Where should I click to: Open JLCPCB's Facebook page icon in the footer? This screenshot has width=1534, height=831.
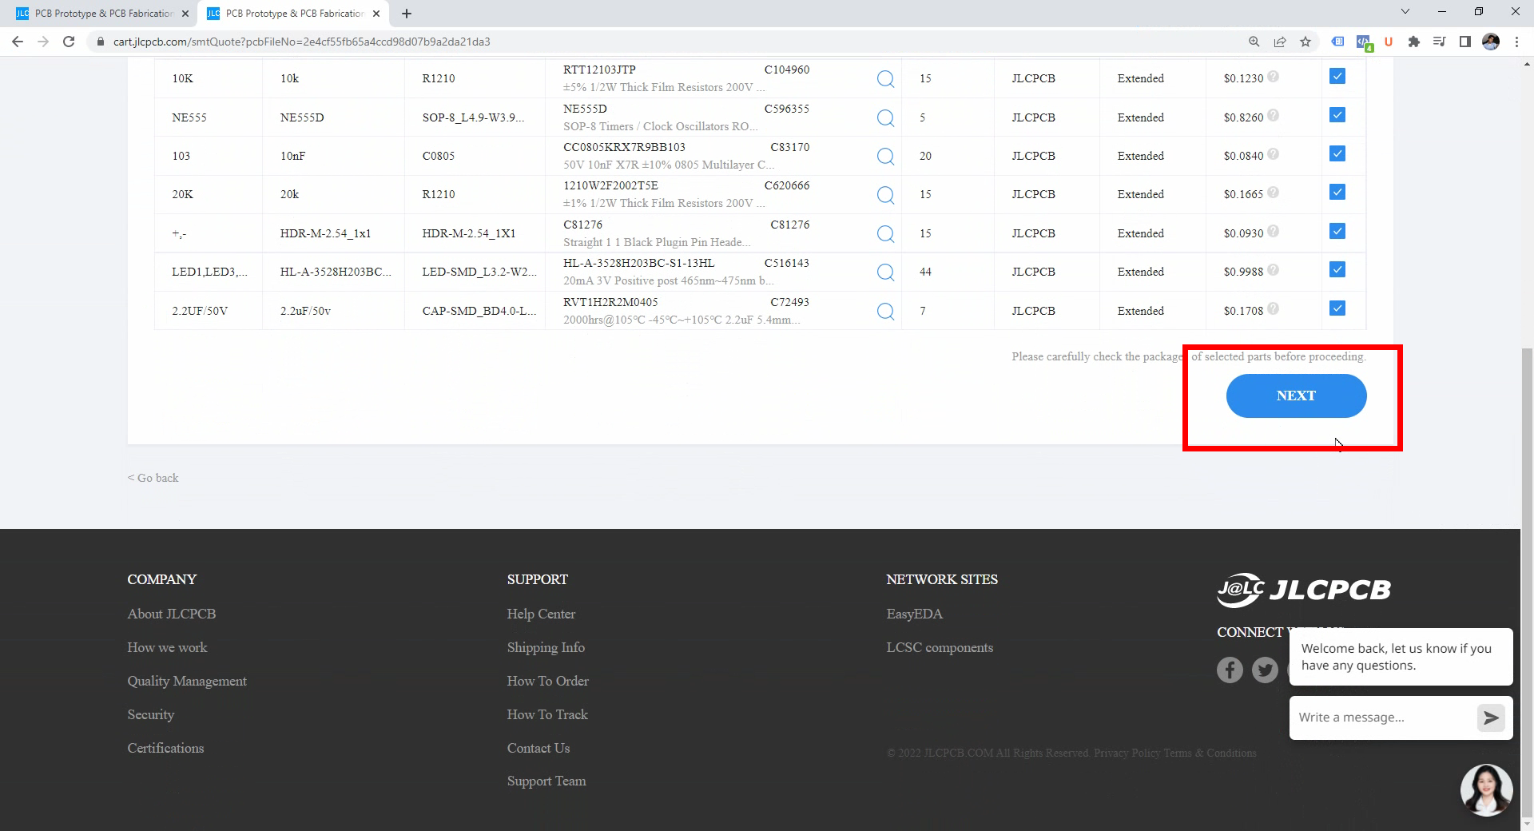point(1230,670)
